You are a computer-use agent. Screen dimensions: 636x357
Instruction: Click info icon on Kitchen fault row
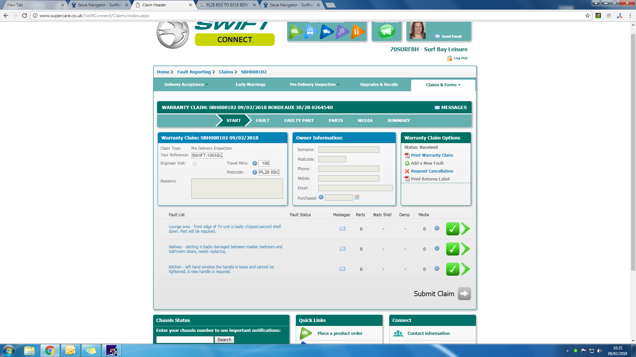click(437, 268)
